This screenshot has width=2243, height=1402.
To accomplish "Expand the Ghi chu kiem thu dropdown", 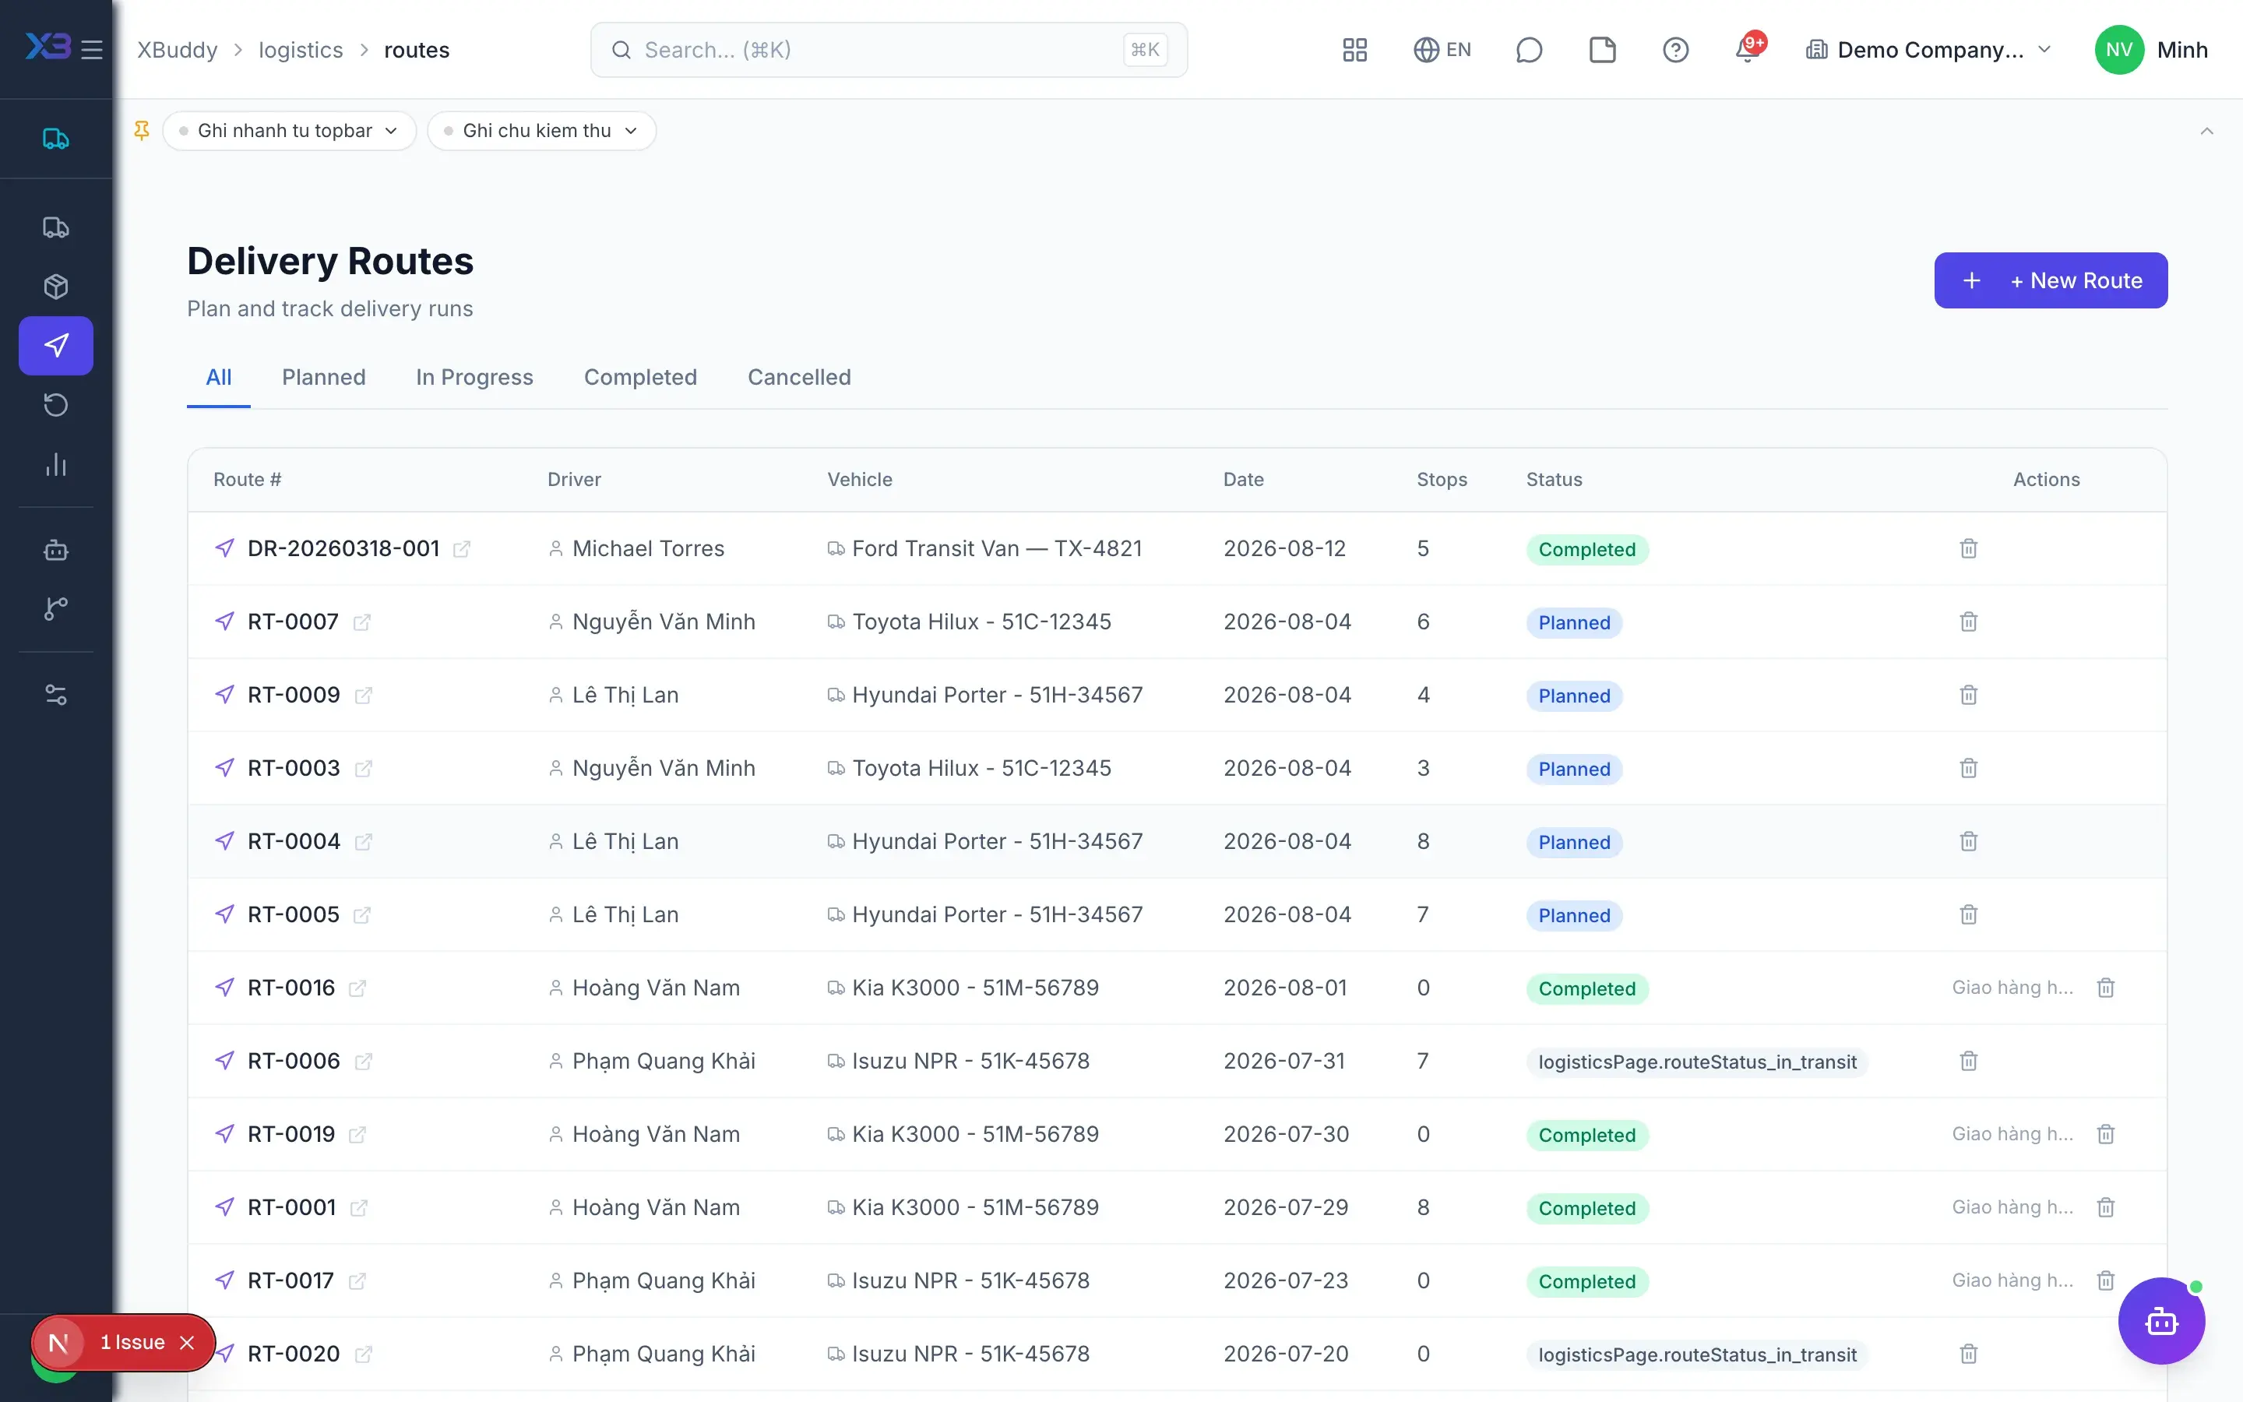I will pos(541,131).
